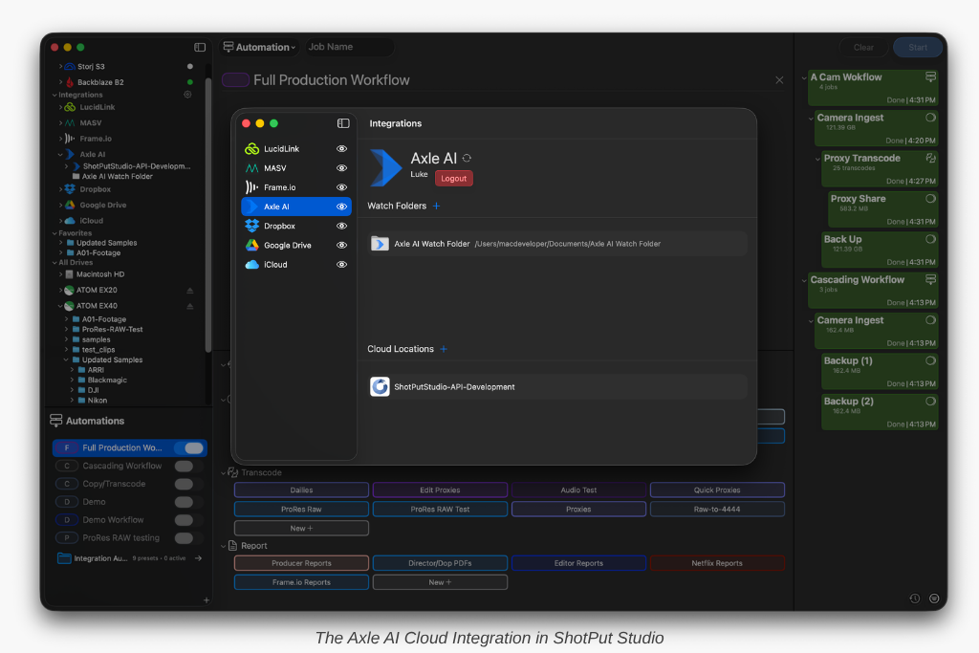
Task: Add a new Cloud Location with plus icon
Action: pyautogui.click(x=444, y=349)
